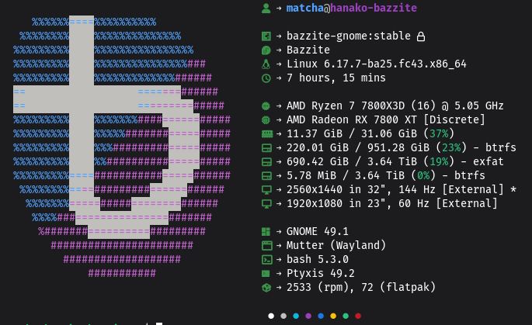Click the Mutter (Wayland) text
This screenshot has height=325, width=532.
[336, 245]
